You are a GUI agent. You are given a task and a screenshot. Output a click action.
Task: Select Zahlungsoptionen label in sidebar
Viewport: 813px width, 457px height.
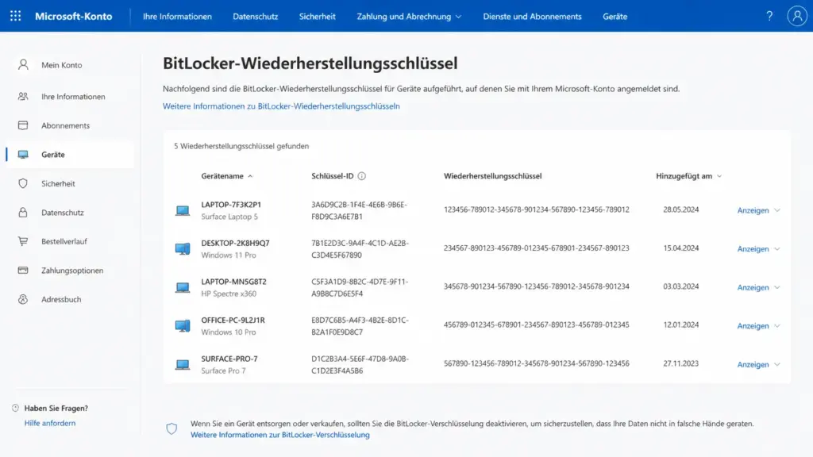point(72,271)
